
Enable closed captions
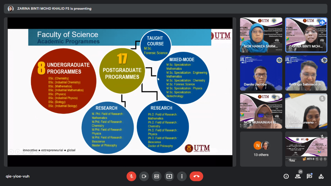point(157,176)
